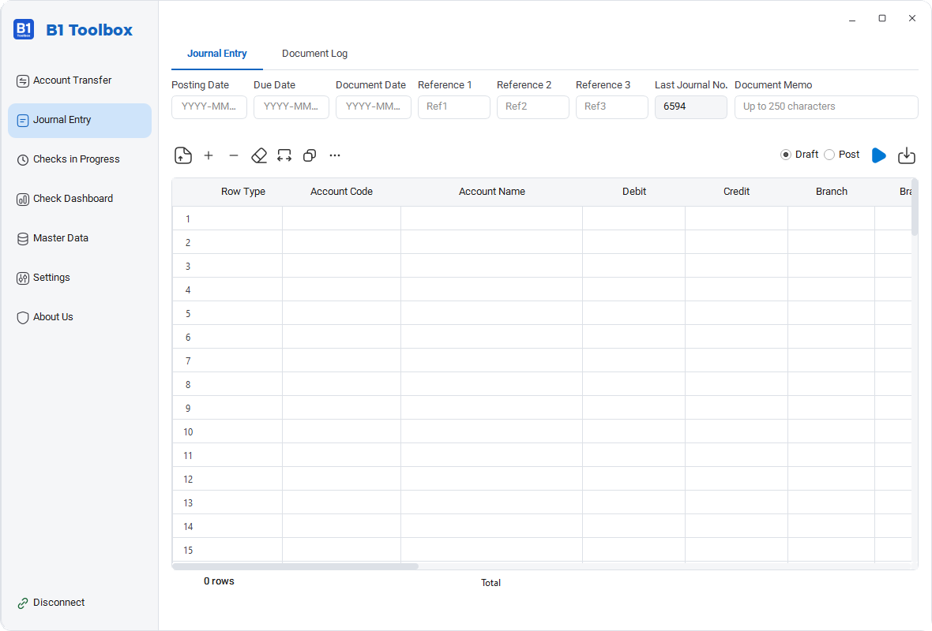Click the Check Dashboard chart icon

pos(23,200)
